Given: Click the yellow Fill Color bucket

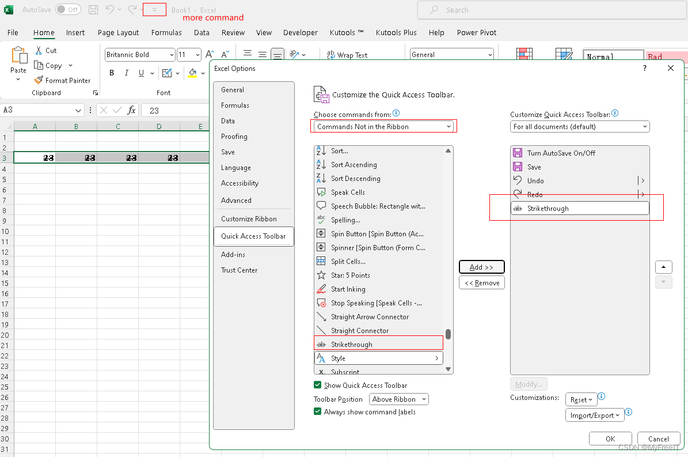Looking at the screenshot, I should (192, 73).
